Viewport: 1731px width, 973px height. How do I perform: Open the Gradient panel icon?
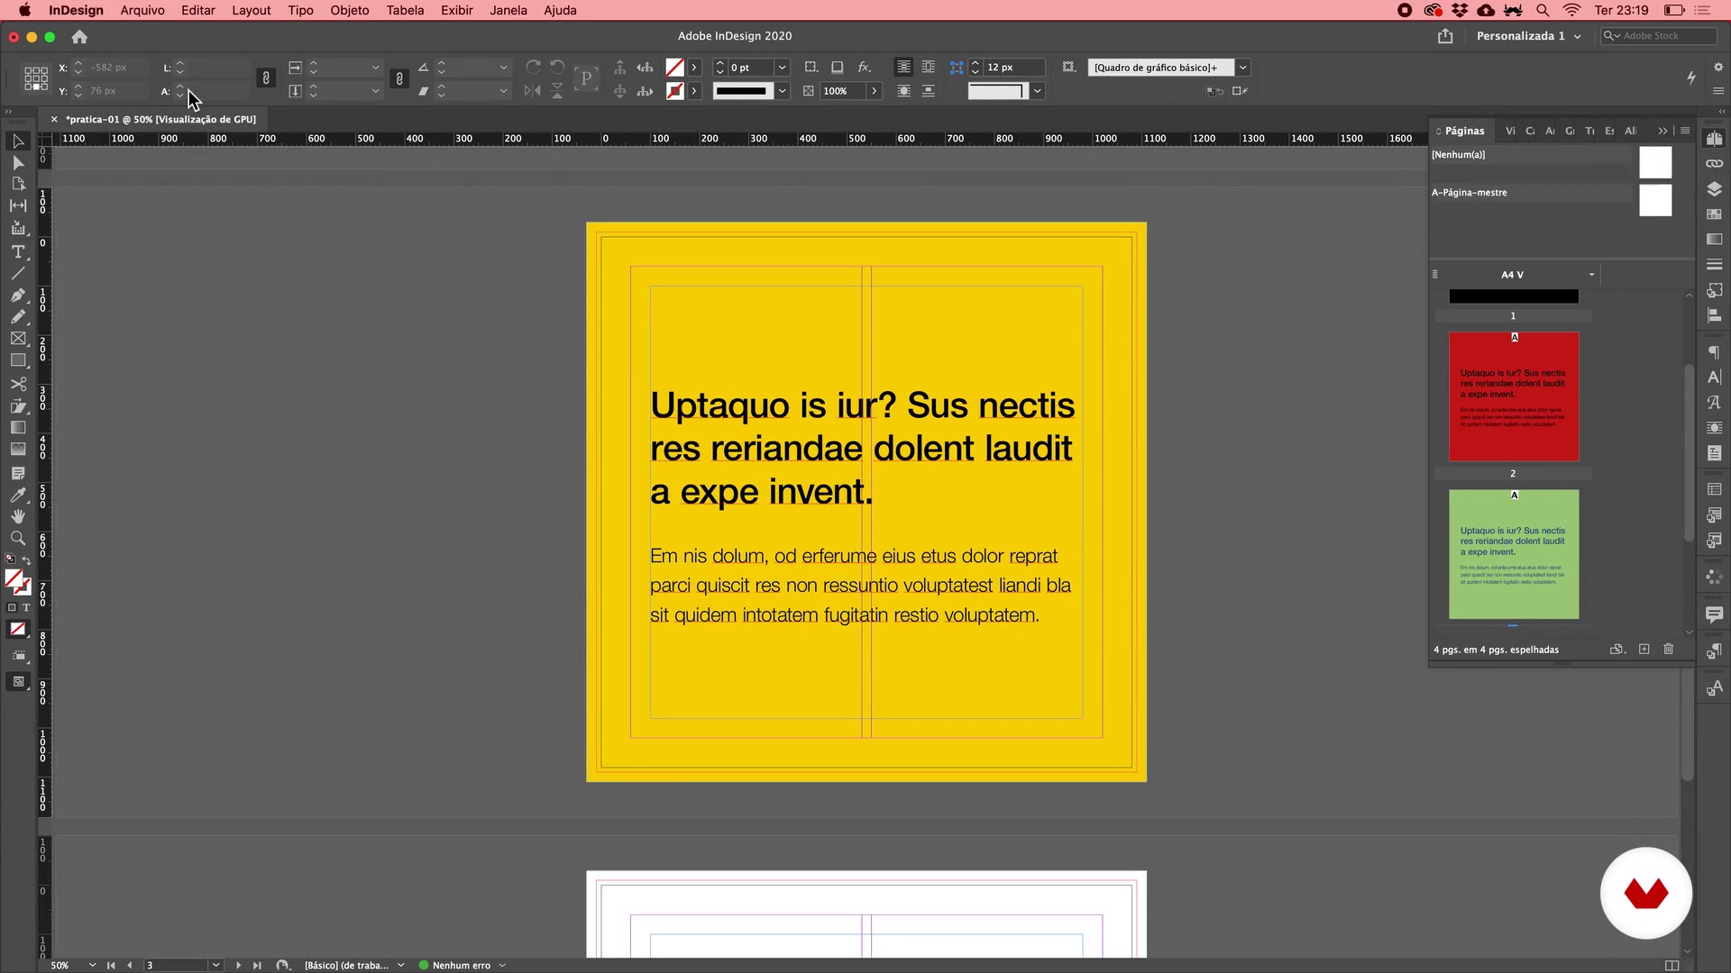[1714, 240]
